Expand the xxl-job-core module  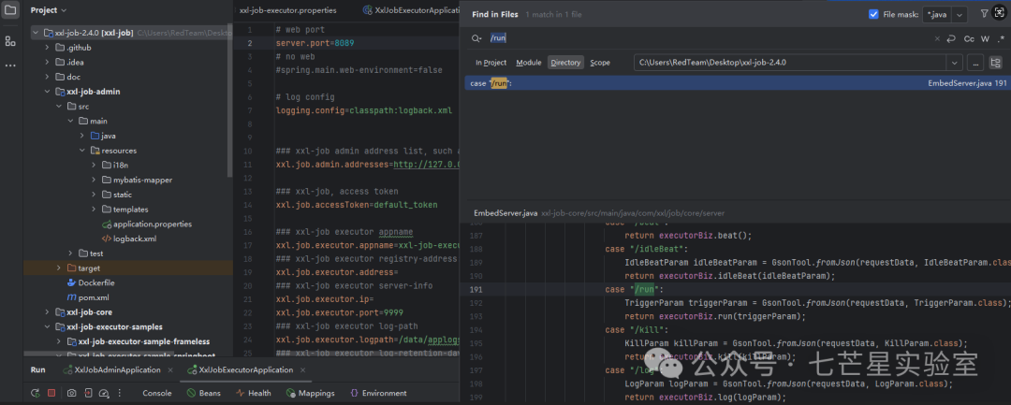pos(47,312)
